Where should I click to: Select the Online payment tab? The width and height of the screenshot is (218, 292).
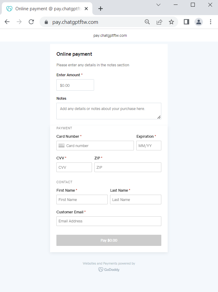[x=45, y=9]
